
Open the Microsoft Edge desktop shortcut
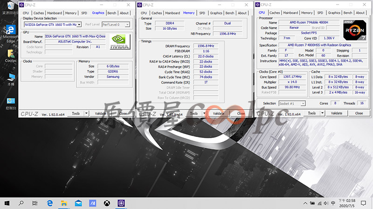click(x=10, y=34)
